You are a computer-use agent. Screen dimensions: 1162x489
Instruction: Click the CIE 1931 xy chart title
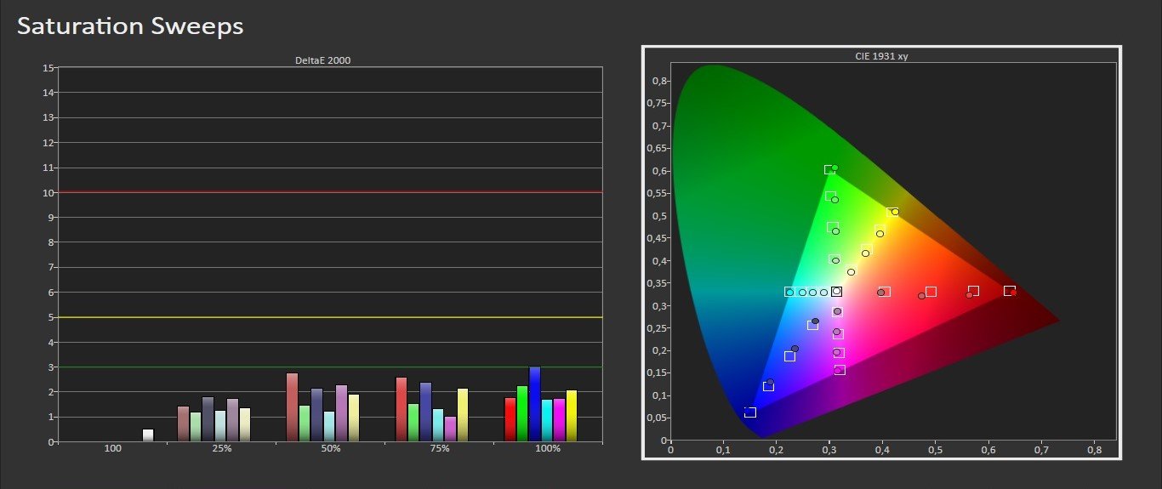coord(881,56)
